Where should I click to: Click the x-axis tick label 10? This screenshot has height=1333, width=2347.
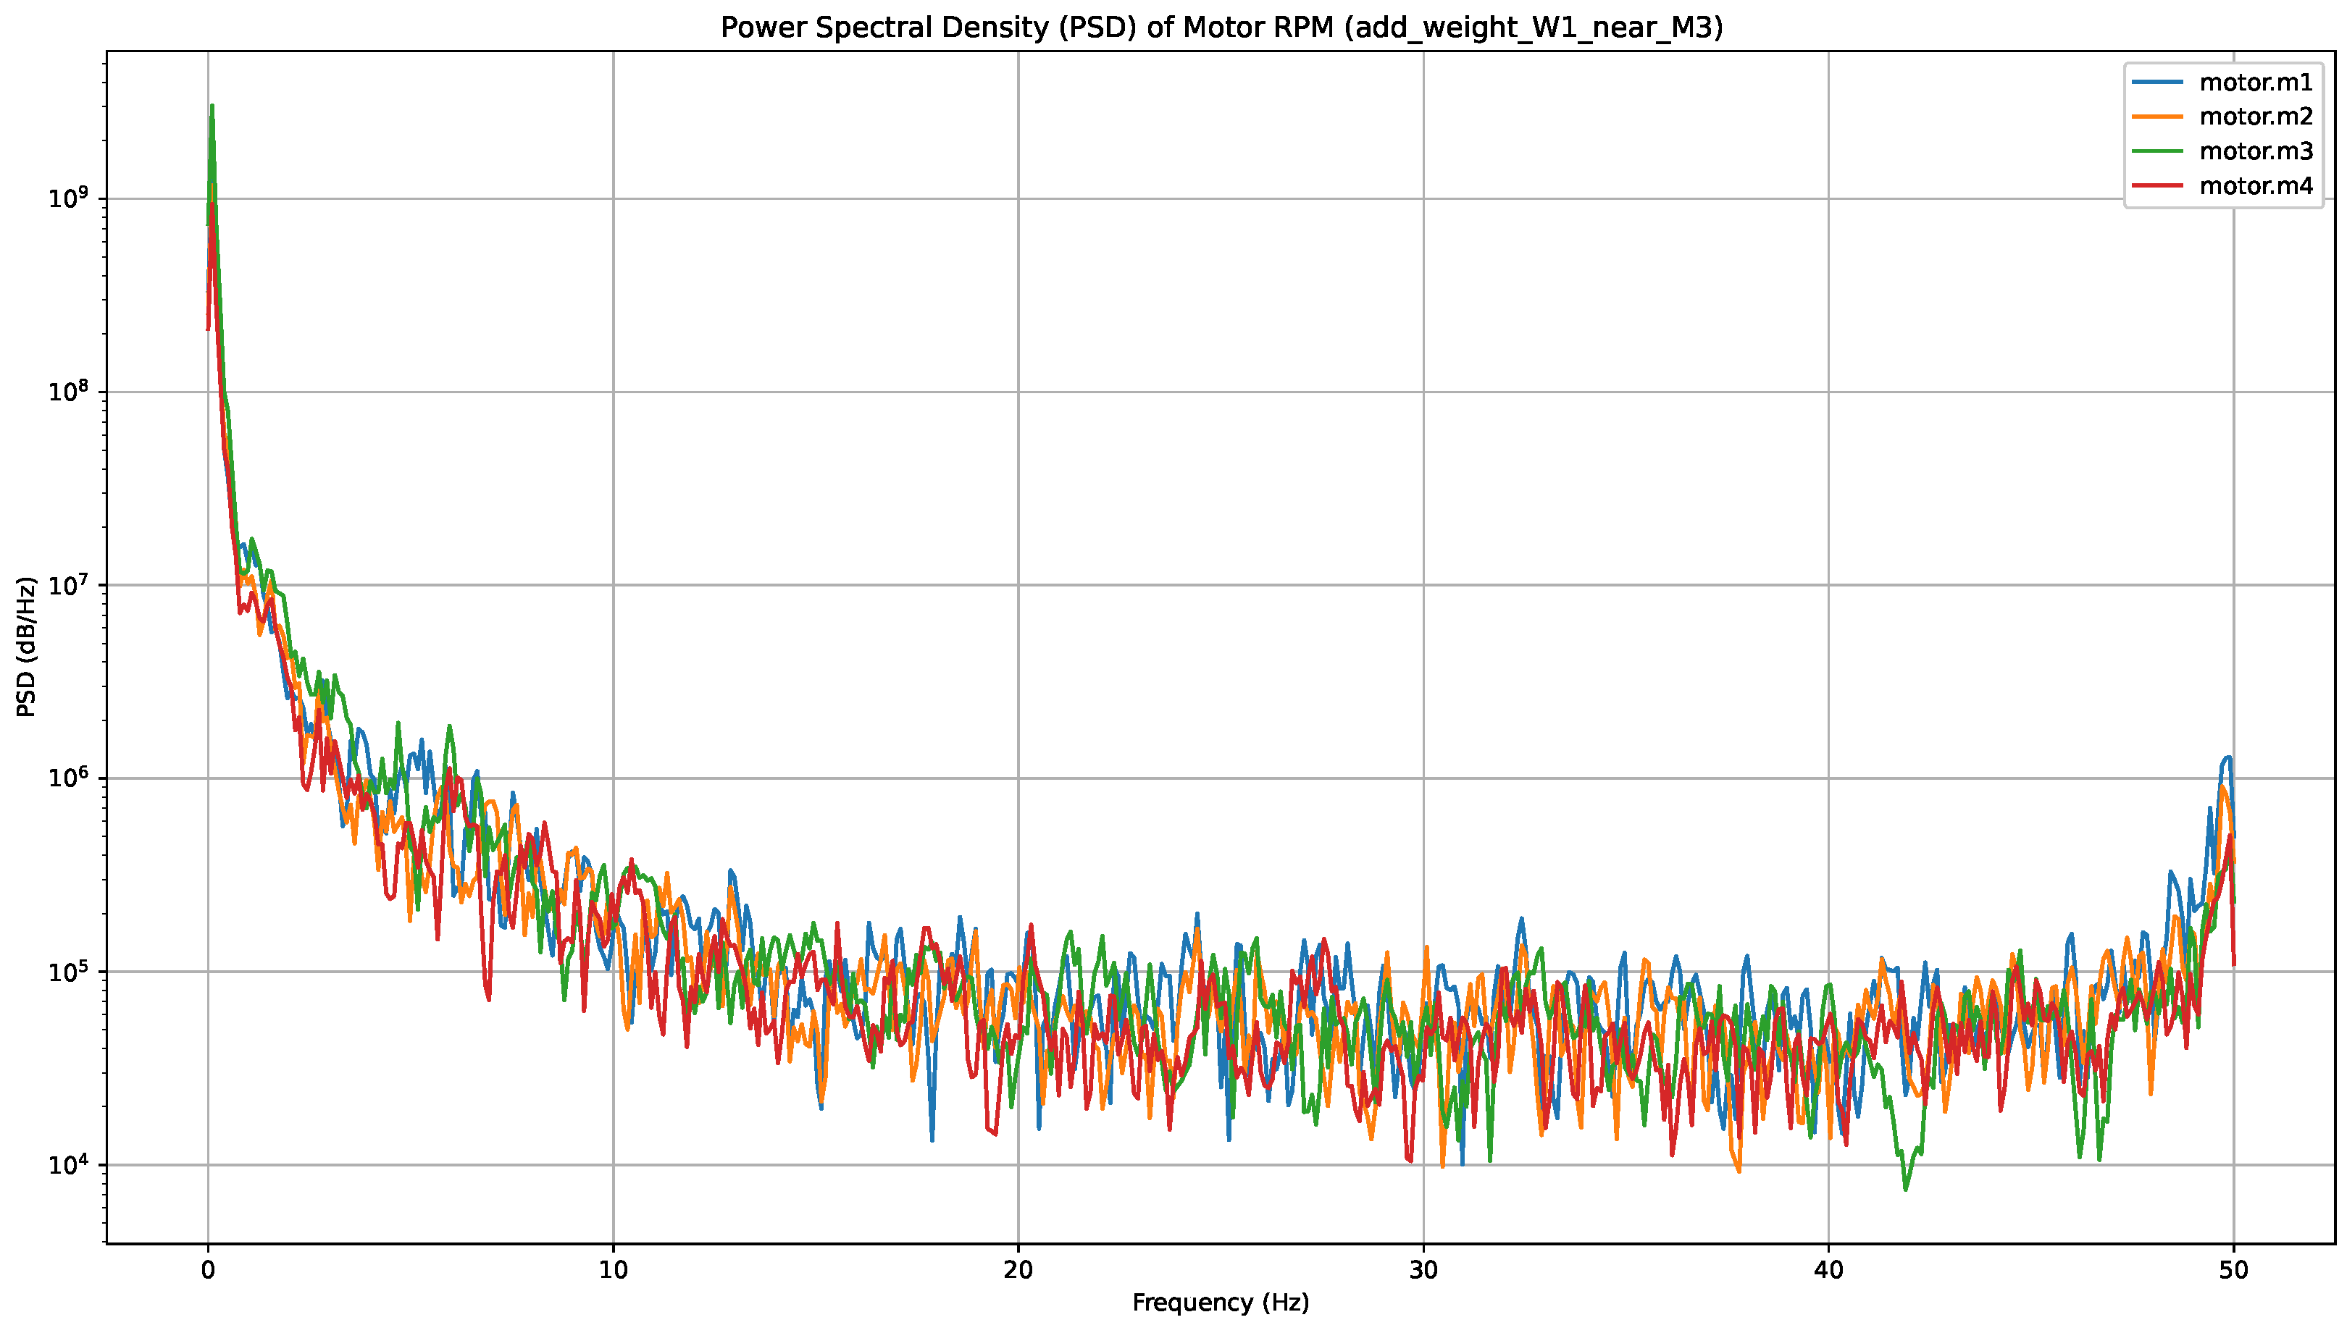[613, 1270]
